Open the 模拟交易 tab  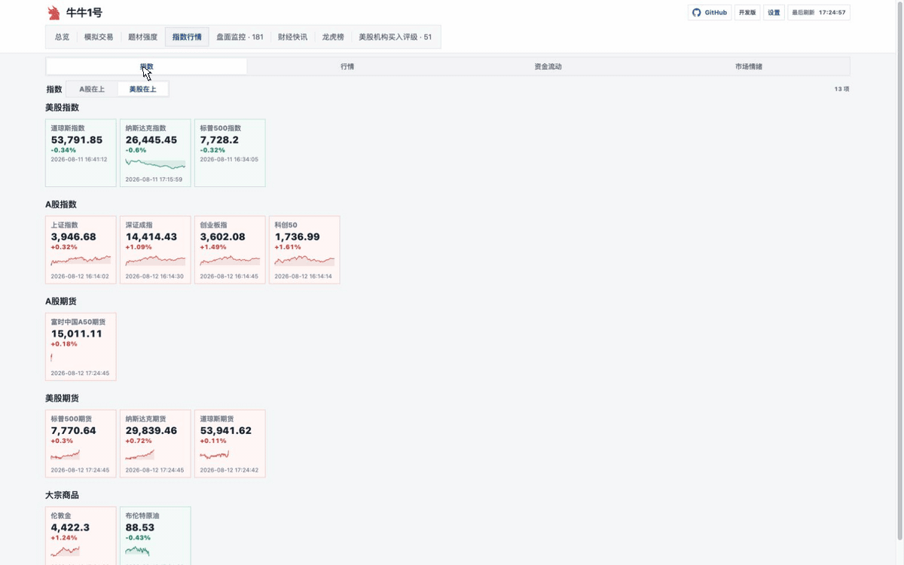point(99,37)
